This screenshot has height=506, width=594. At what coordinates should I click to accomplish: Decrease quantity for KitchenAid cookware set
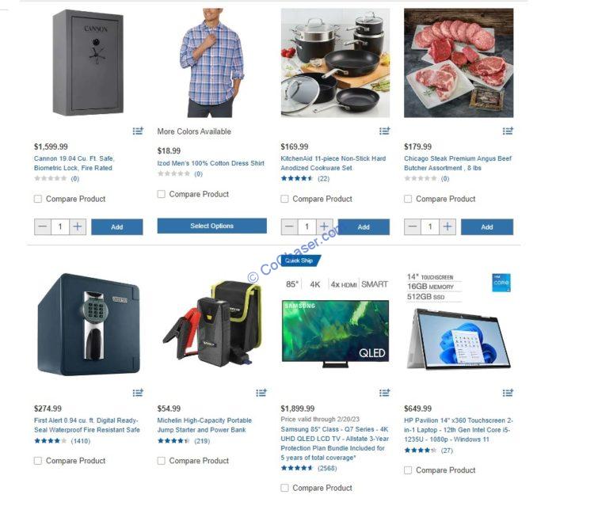click(289, 226)
